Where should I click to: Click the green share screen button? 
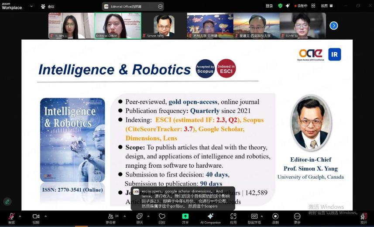tap(185, 217)
